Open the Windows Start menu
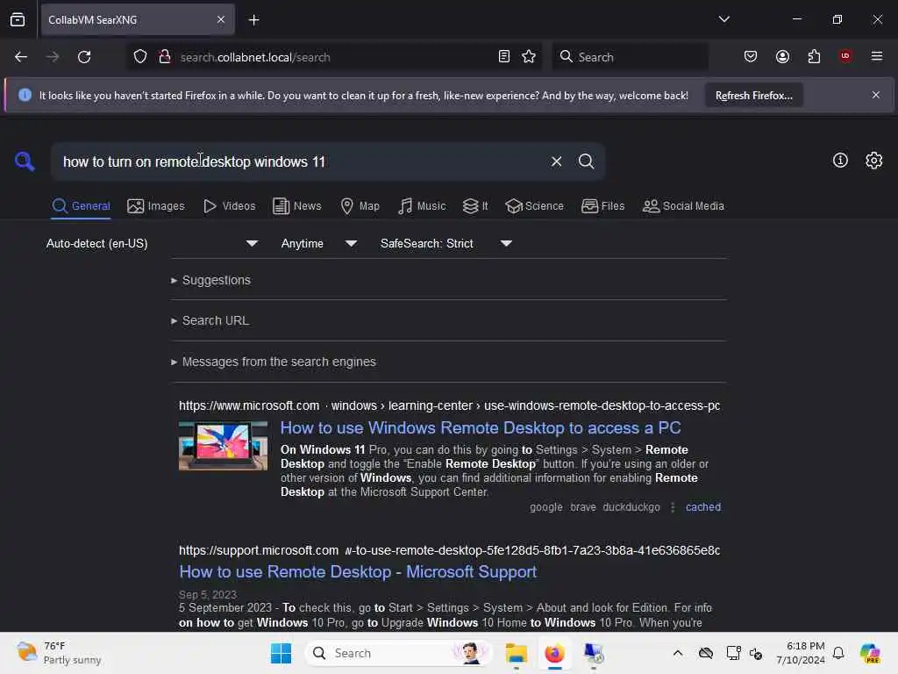 point(281,653)
